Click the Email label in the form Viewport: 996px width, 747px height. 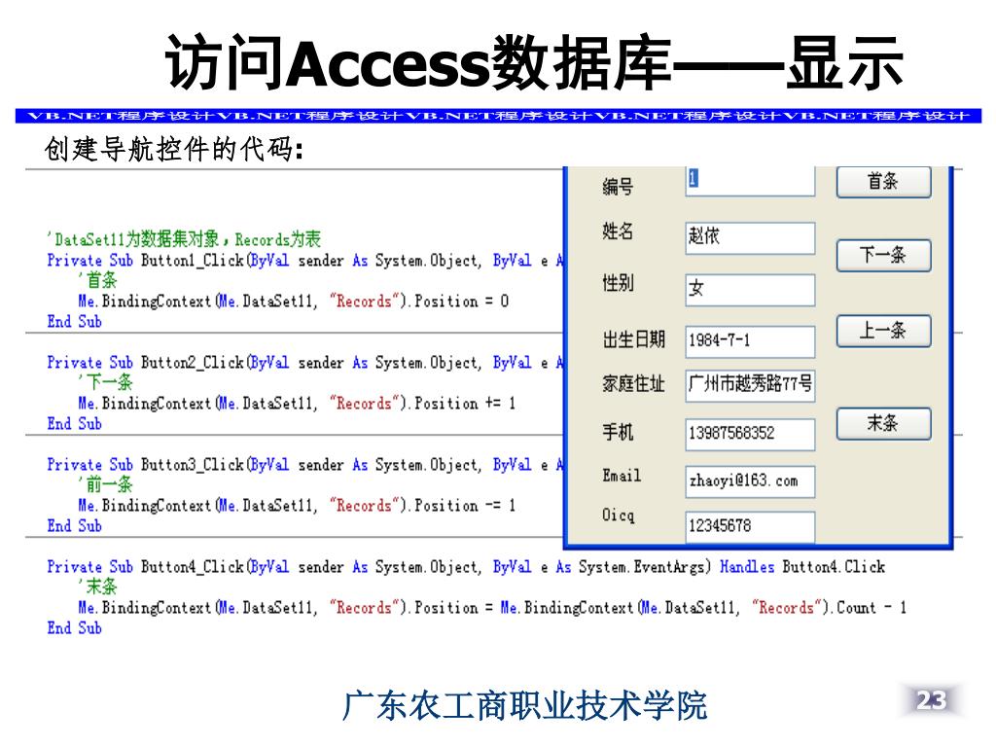pos(622,476)
